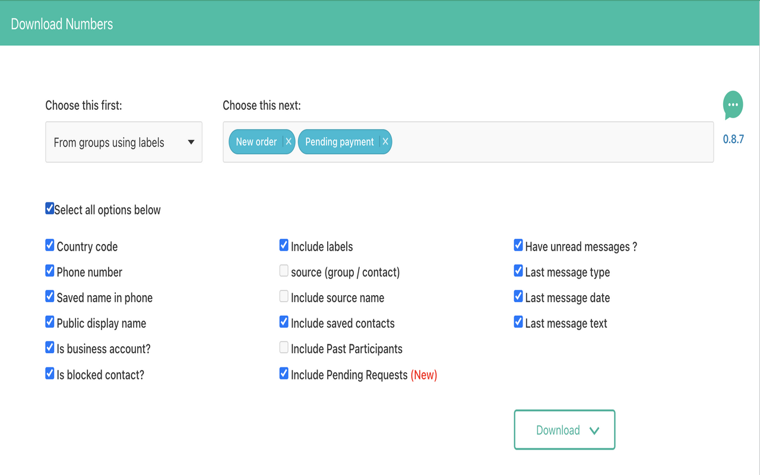Remove the Pending payment label tag
Image resolution: width=760 pixels, height=475 pixels.
pyautogui.click(x=385, y=142)
